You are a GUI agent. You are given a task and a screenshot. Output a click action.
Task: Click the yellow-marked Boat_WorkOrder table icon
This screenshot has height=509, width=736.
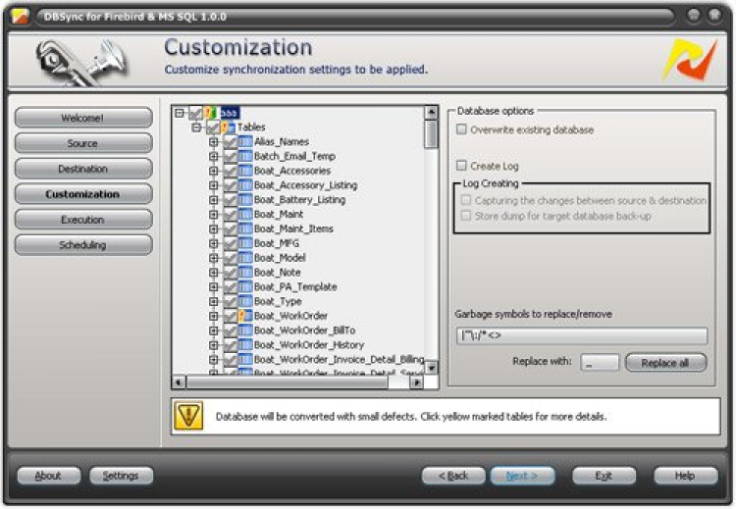(245, 316)
